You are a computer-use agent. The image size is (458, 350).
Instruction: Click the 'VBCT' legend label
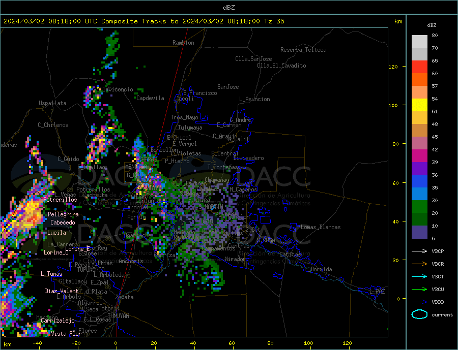pyautogui.click(x=438, y=276)
